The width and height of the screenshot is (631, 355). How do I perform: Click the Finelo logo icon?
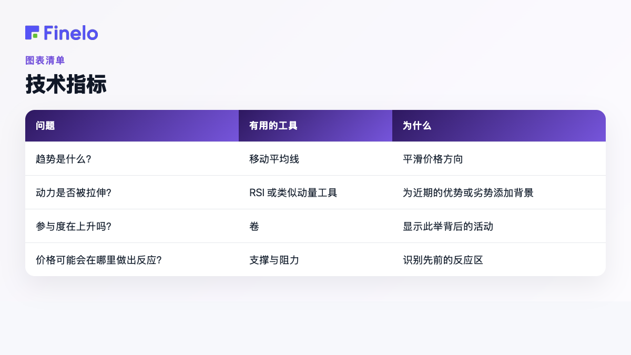click(x=32, y=33)
